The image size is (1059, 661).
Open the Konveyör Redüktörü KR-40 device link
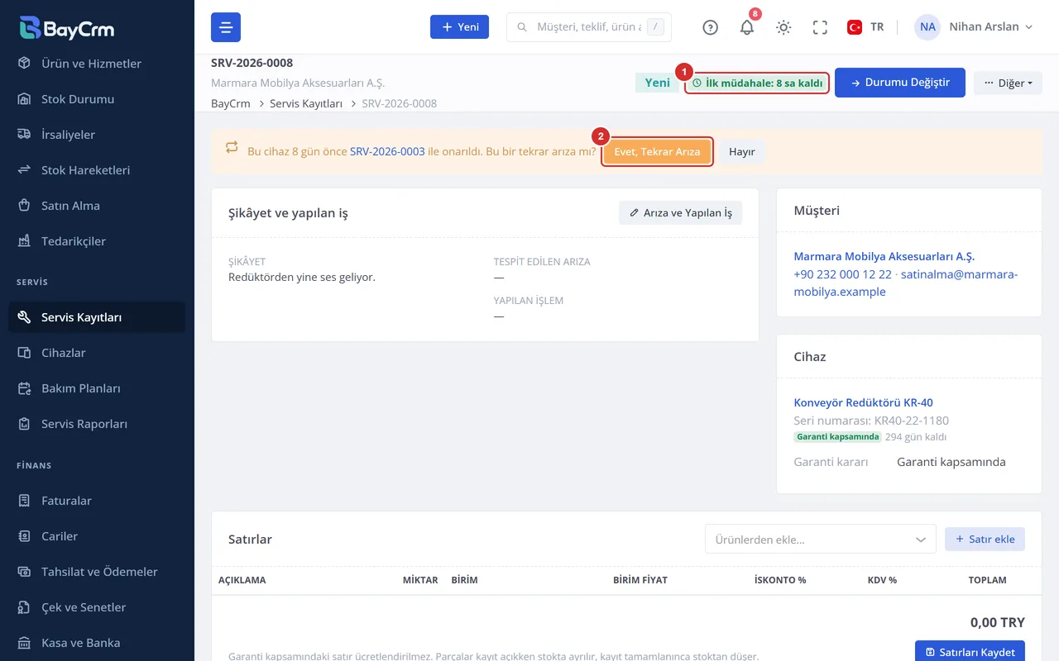(x=863, y=403)
